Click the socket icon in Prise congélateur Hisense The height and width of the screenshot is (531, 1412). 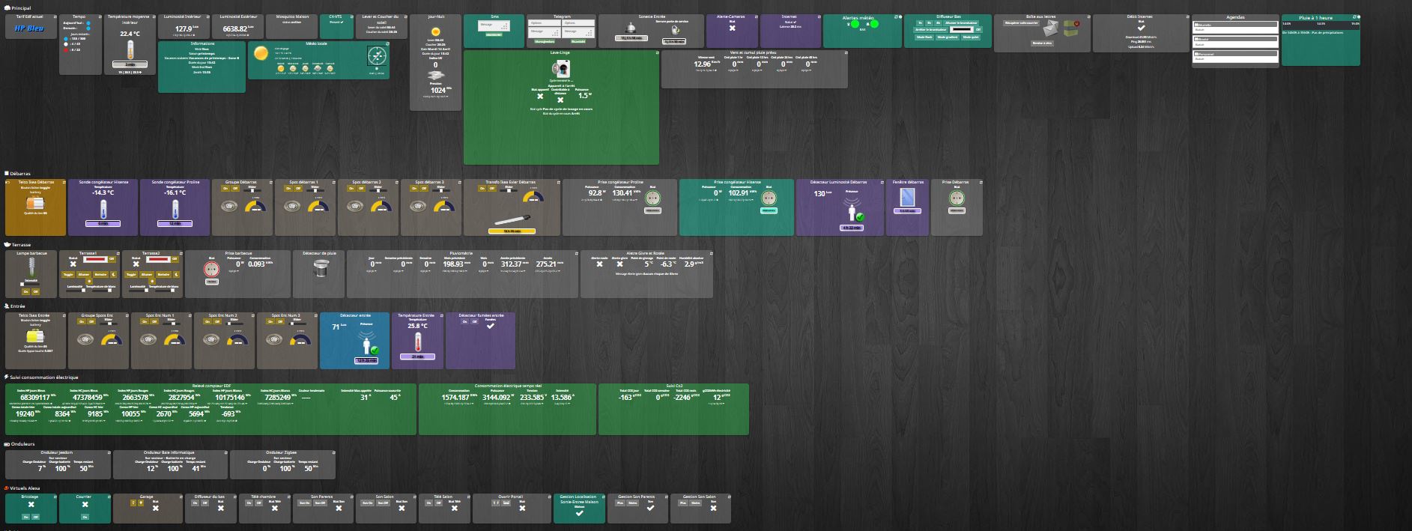(768, 198)
